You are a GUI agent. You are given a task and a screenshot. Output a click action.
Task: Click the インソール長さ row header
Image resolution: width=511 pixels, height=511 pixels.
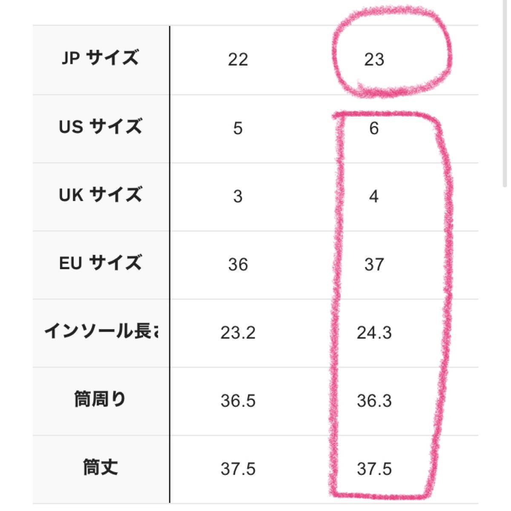(x=101, y=332)
